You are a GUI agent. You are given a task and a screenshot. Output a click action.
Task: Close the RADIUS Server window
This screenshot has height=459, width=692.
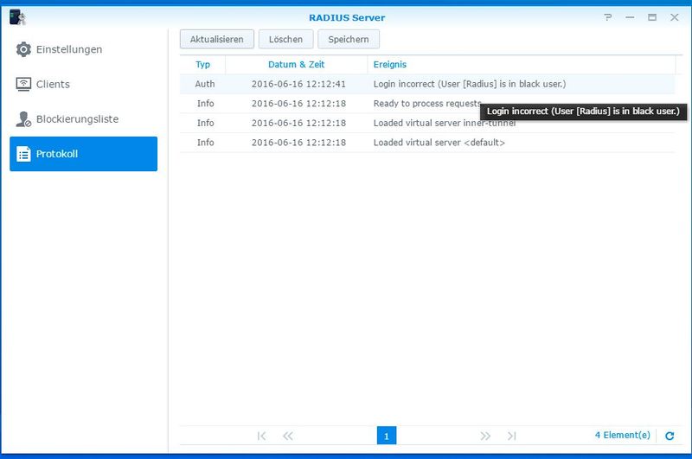coord(675,17)
